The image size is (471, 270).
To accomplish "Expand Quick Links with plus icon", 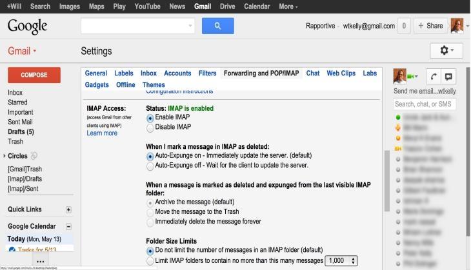I will [x=68, y=209].
